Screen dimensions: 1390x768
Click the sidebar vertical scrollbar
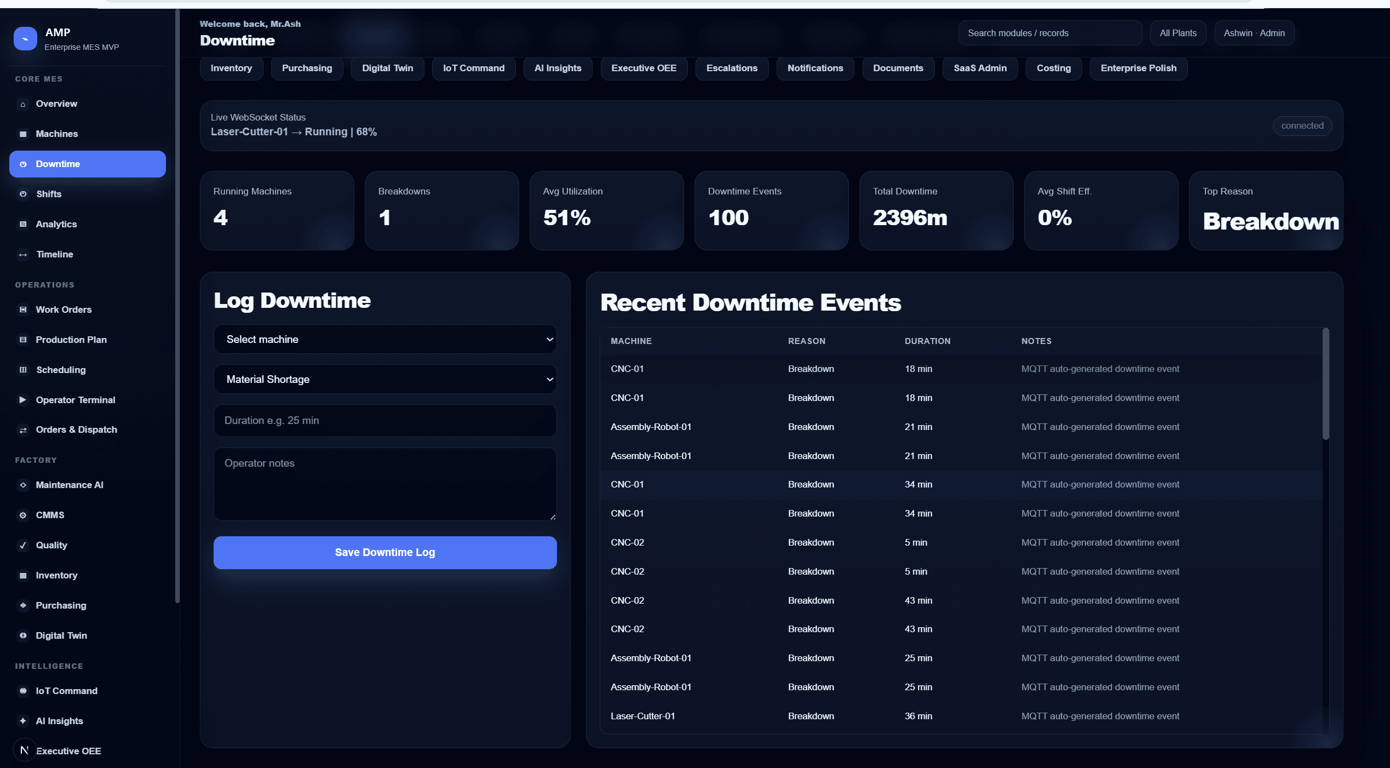click(177, 307)
